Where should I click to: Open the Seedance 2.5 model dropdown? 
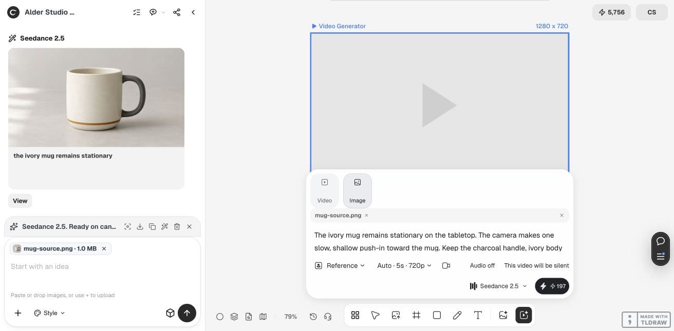pyautogui.click(x=498, y=286)
